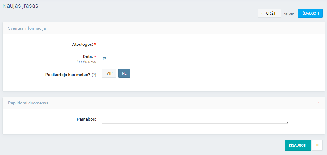This screenshot has width=327, height=155.
Task: Click into the Data date input
Action: 197,58
